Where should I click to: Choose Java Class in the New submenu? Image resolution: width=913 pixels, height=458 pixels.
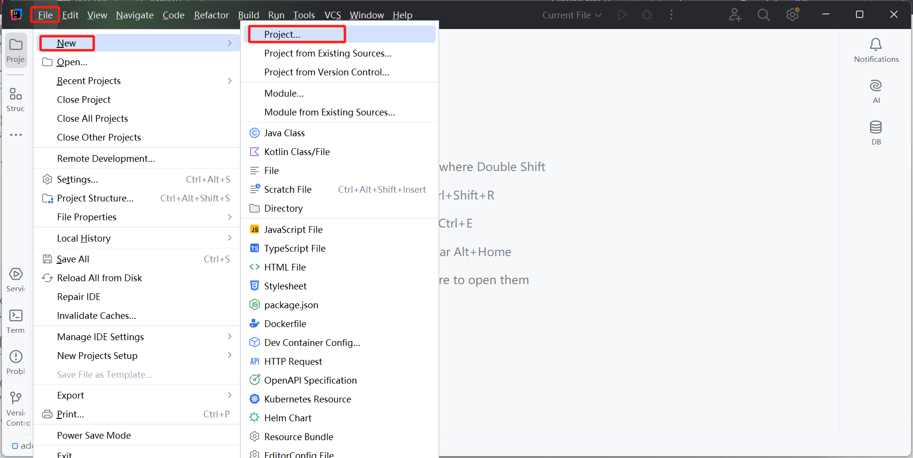284,133
